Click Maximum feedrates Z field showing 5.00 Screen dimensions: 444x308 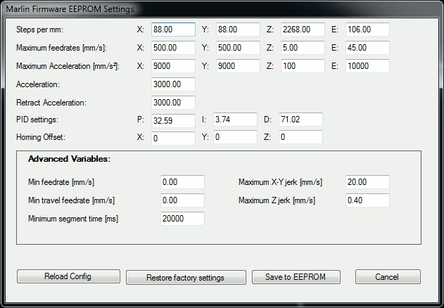pyautogui.click(x=303, y=48)
